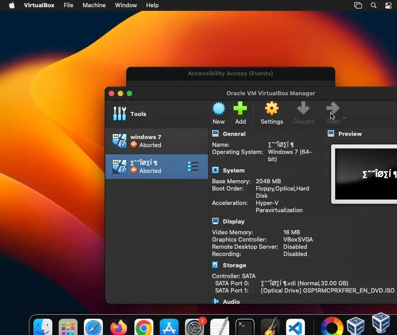Click the Windows 7 OS icon of the selected VM
The height and width of the screenshot is (335, 397).
[x=120, y=167]
